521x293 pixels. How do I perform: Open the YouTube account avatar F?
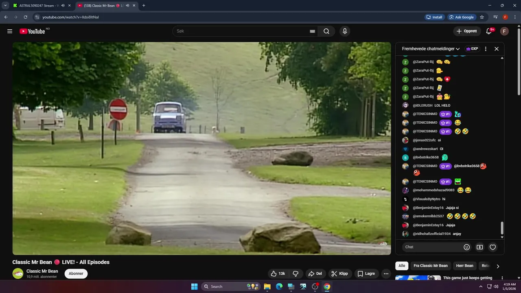pos(504,31)
